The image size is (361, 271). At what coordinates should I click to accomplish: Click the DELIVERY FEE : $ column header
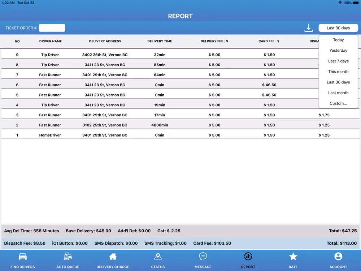(214, 41)
